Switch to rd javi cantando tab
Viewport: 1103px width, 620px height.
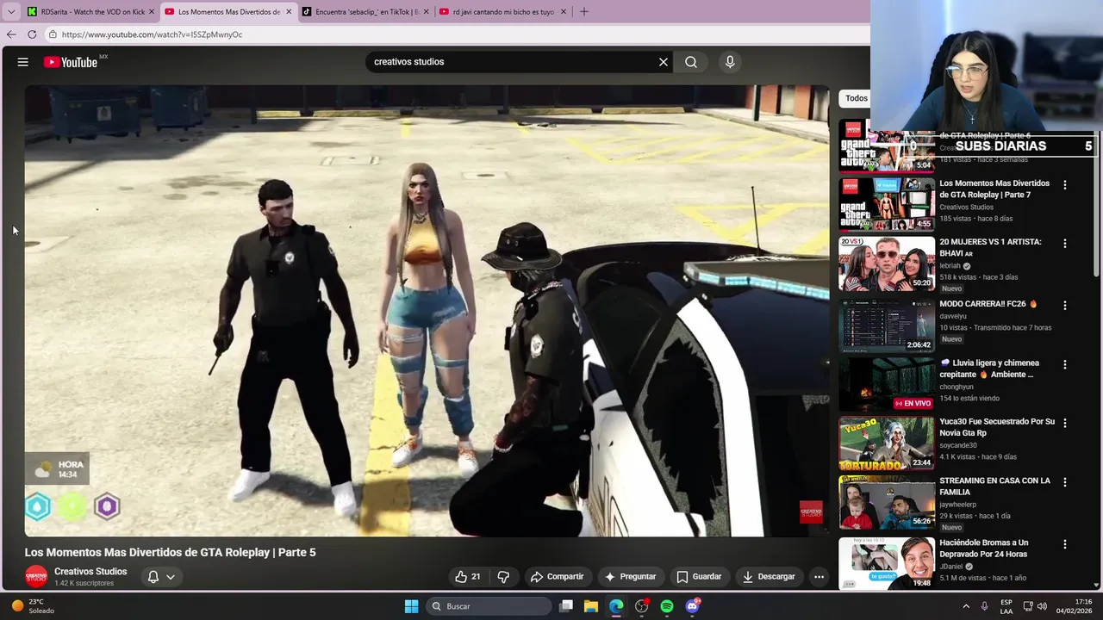503,12
